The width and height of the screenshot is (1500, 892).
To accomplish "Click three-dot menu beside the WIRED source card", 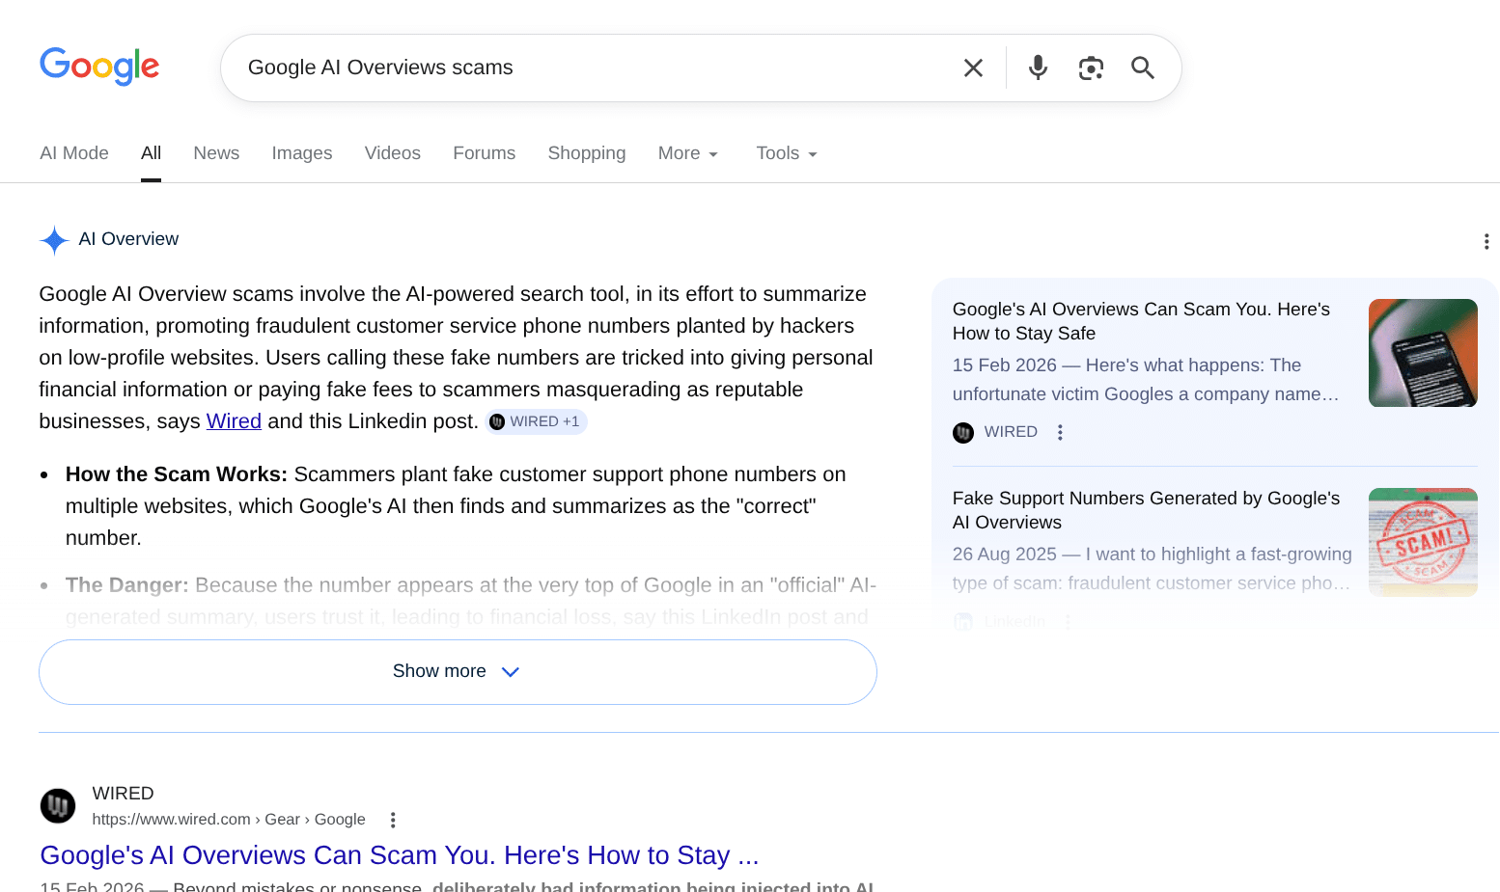I will 1060,432.
